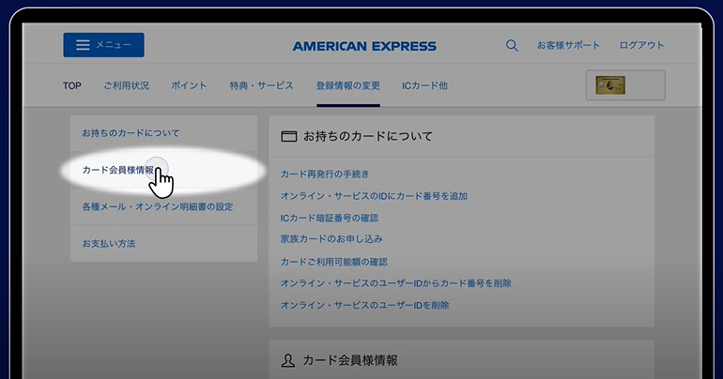Open お客様サポート link
Image resolution: width=723 pixels, height=379 pixels.
tap(568, 45)
